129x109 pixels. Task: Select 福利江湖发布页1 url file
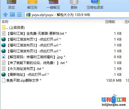coord(31,39)
